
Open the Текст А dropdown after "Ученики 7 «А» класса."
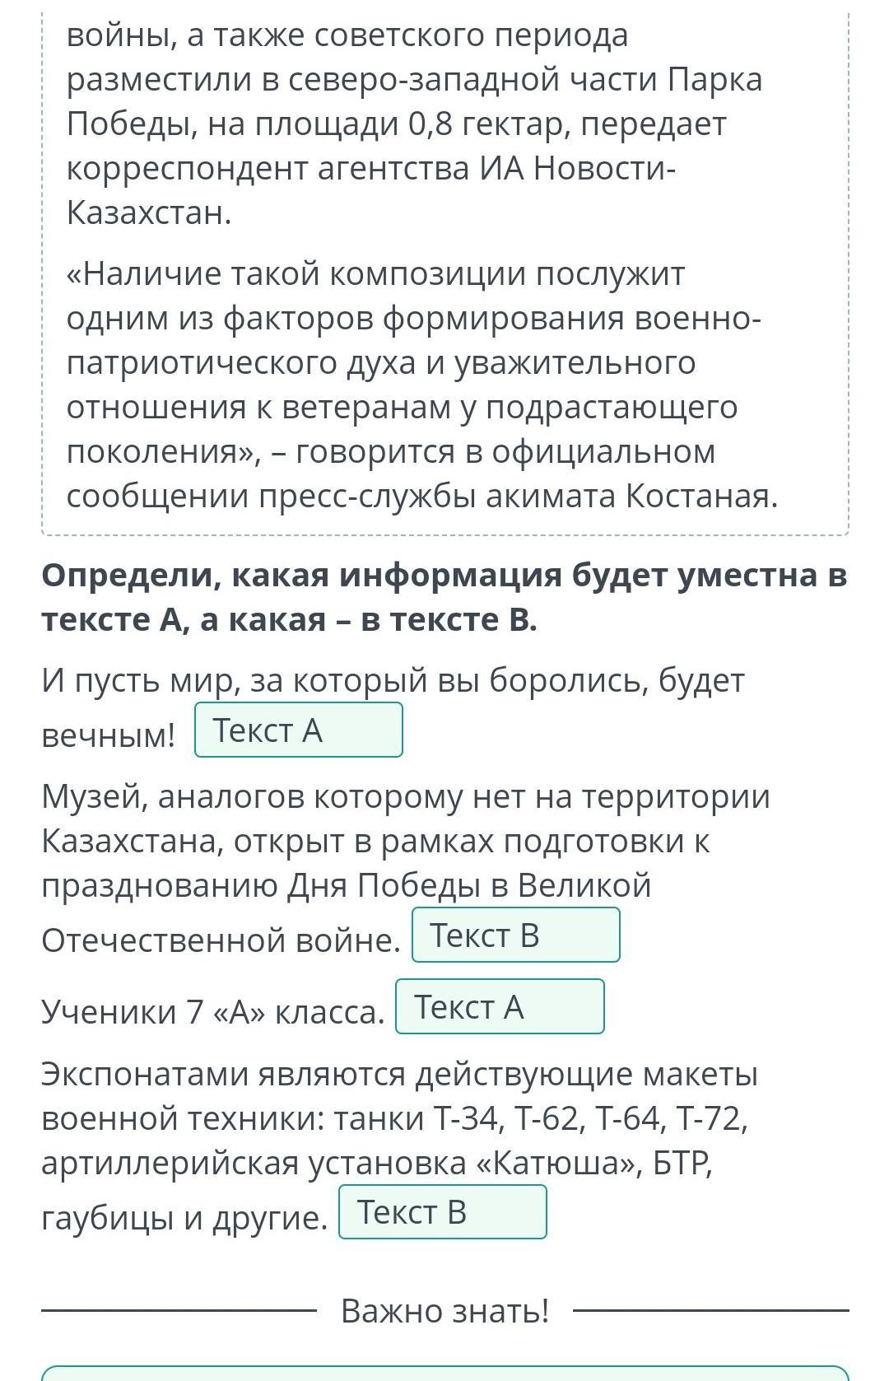click(x=500, y=1006)
